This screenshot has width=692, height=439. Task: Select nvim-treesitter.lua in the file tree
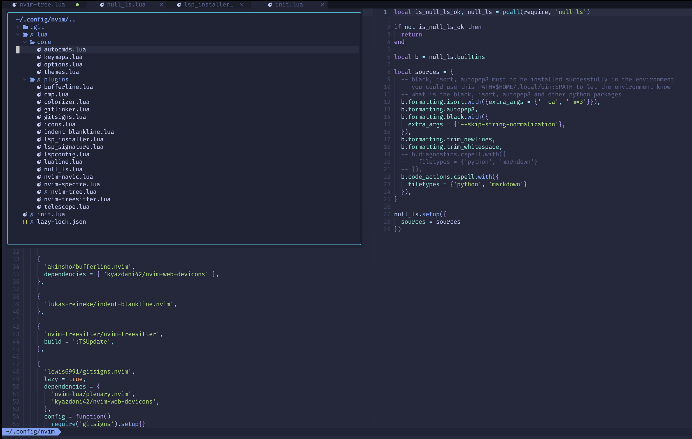pyautogui.click(x=77, y=199)
